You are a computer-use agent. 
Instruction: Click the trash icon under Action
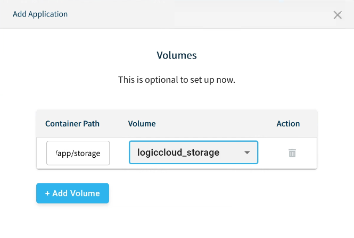[292, 153]
